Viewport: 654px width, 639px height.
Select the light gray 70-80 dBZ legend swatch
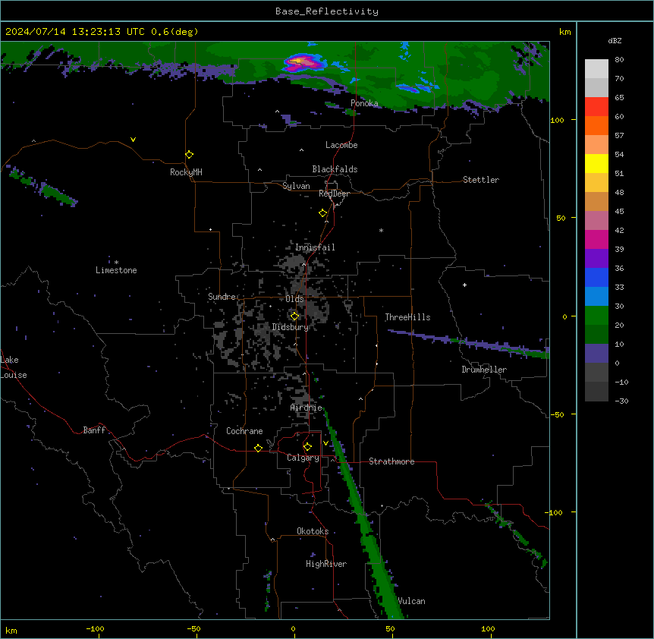tap(596, 68)
